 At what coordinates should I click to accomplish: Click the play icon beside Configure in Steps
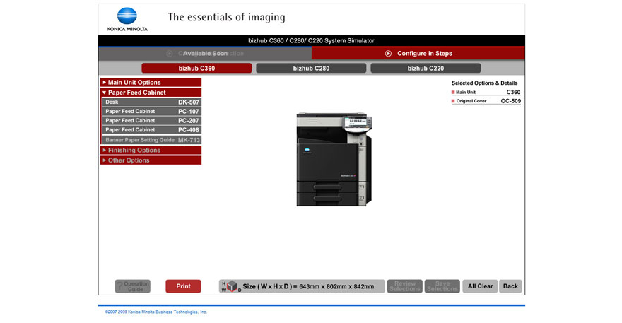pos(388,54)
